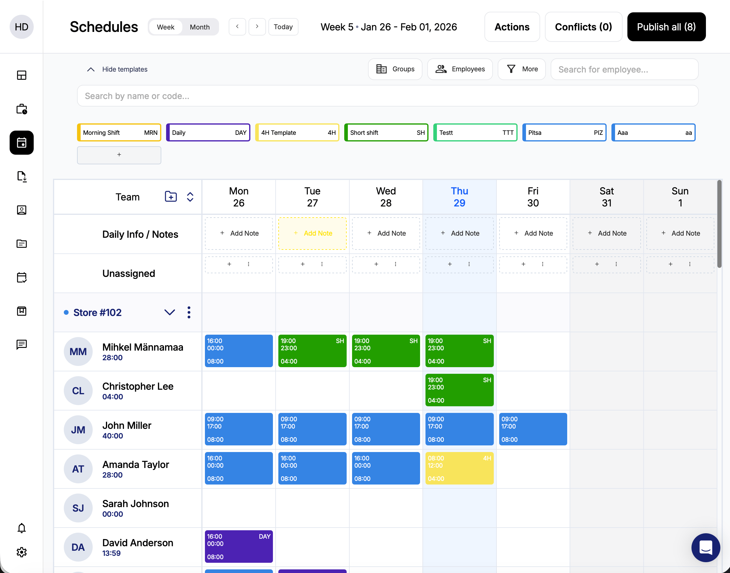
Task: Open the More filters dropdown
Action: click(x=522, y=69)
